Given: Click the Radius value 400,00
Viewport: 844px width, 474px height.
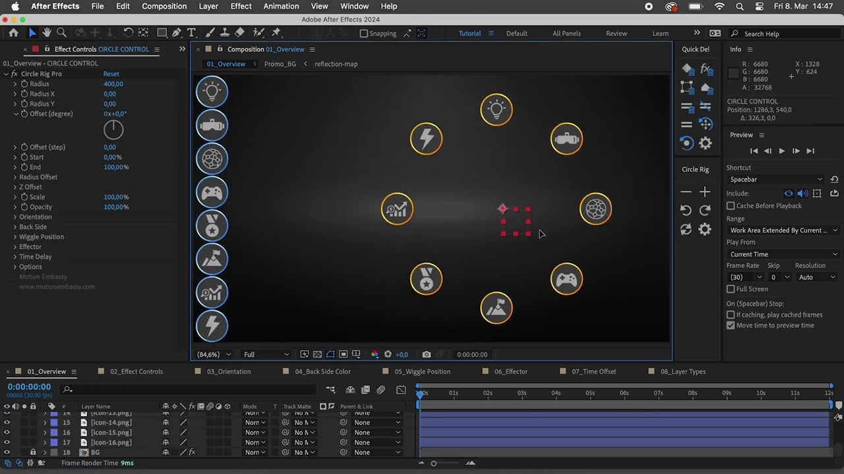Looking at the screenshot, I should [113, 84].
